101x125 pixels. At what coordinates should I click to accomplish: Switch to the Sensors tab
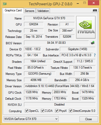(x=30, y=11)
